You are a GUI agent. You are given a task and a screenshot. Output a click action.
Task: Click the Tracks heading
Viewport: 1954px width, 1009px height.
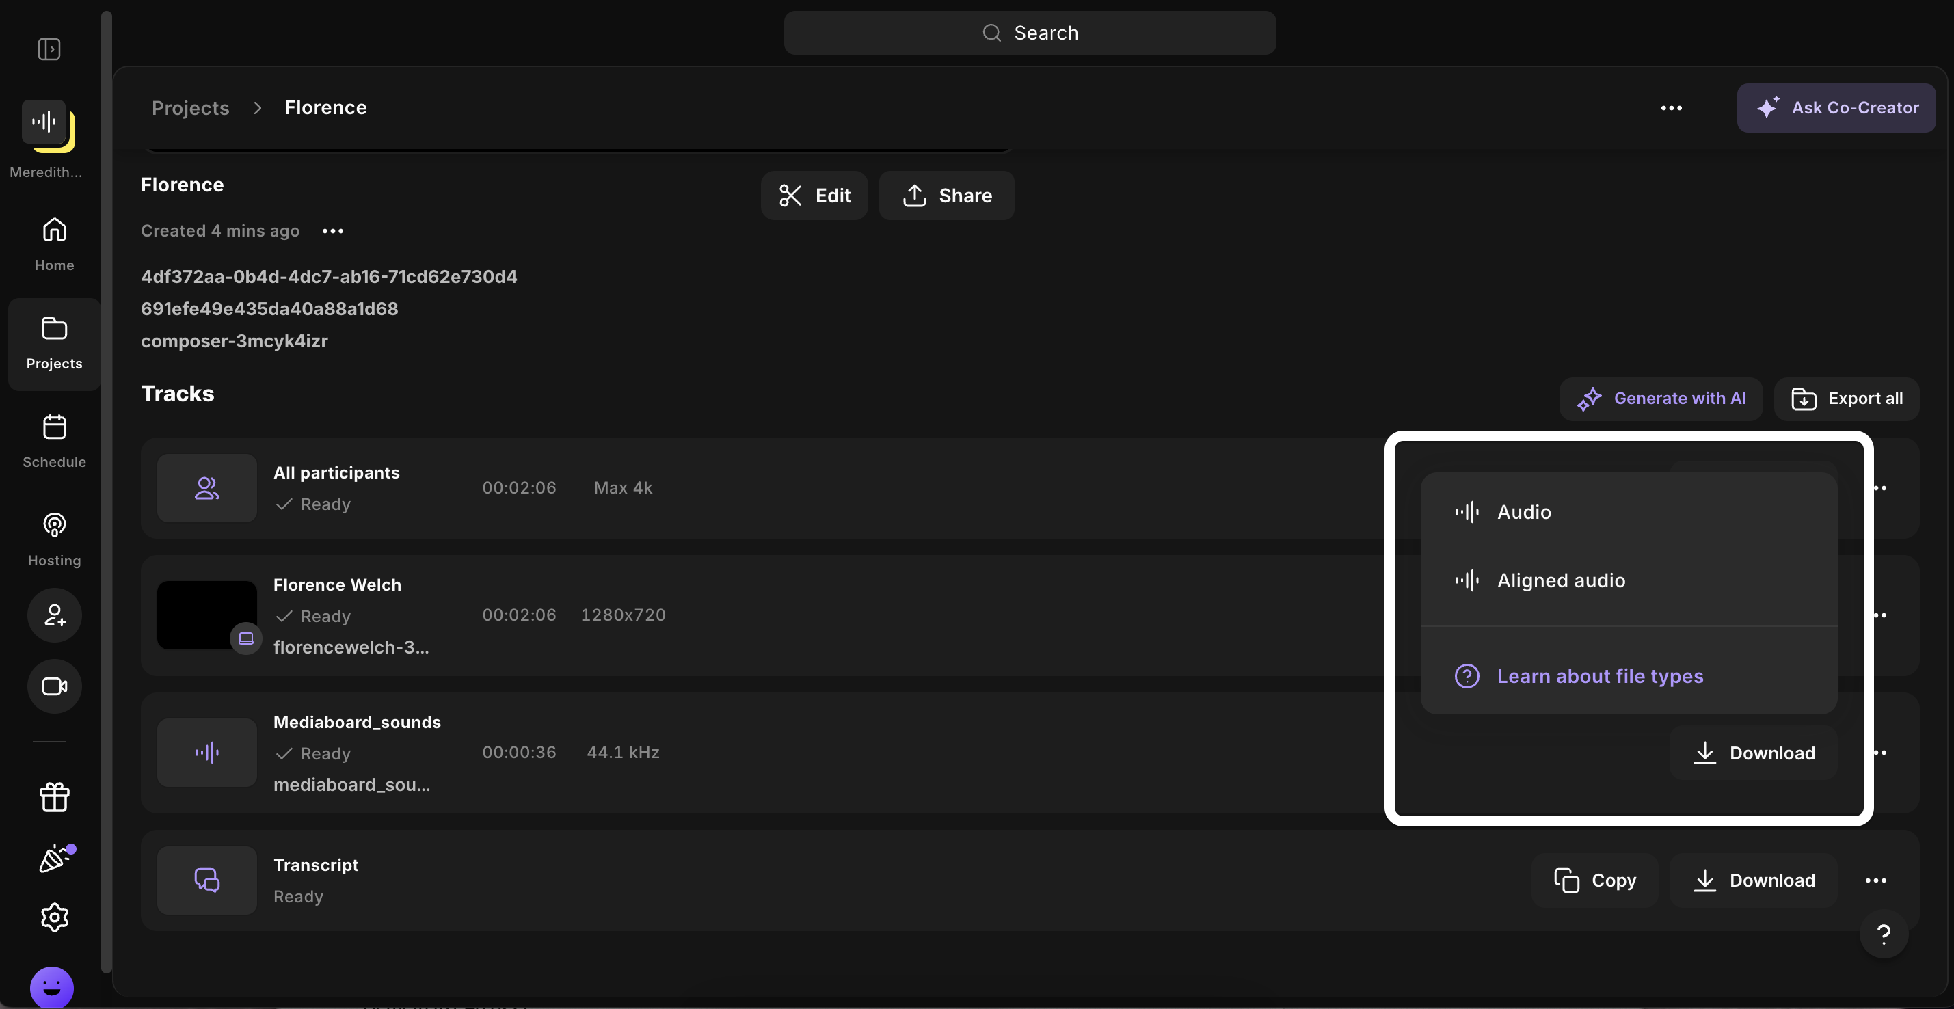click(x=178, y=394)
